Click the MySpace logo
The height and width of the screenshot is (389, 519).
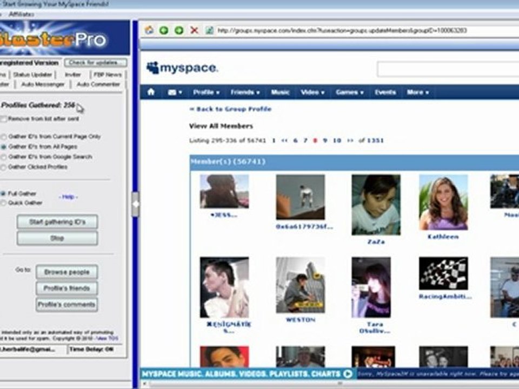pos(182,68)
